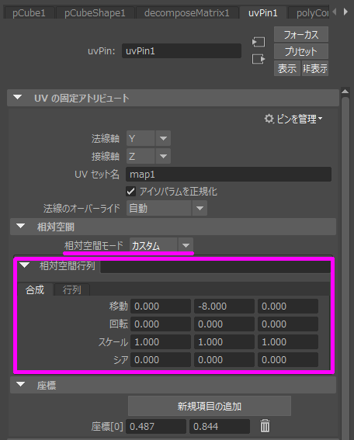Click the 回転 Z value field

coord(288,324)
